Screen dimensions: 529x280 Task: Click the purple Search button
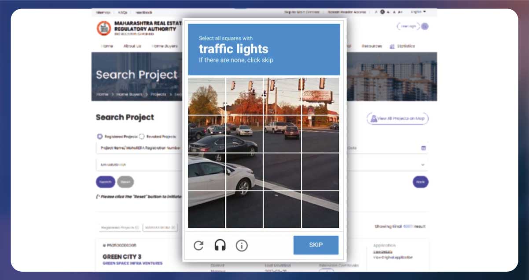tap(105, 182)
